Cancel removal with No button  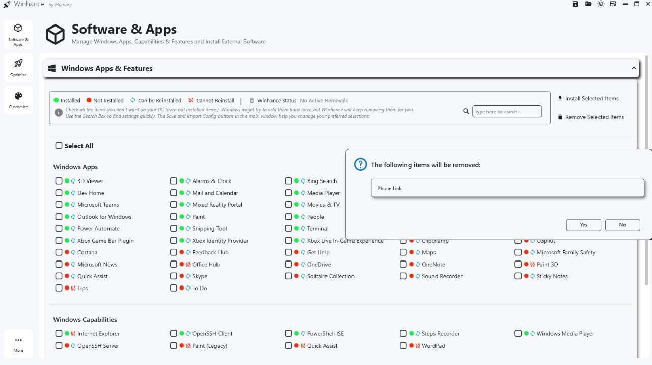(622, 225)
